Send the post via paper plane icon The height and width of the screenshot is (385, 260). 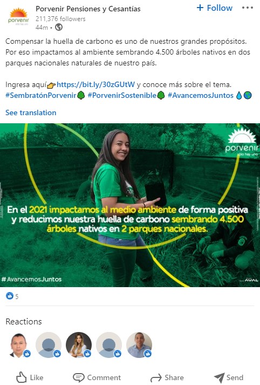click(219, 377)
